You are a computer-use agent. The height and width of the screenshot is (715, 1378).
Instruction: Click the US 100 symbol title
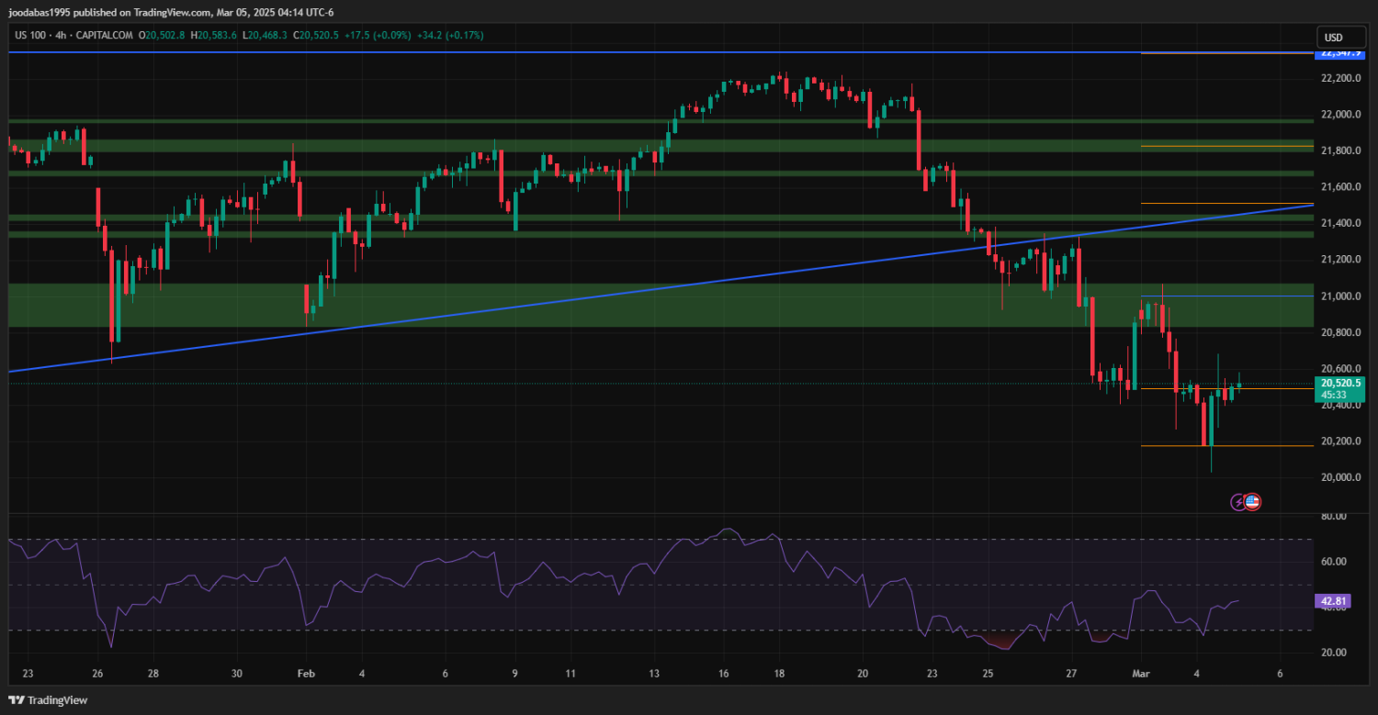33,35
